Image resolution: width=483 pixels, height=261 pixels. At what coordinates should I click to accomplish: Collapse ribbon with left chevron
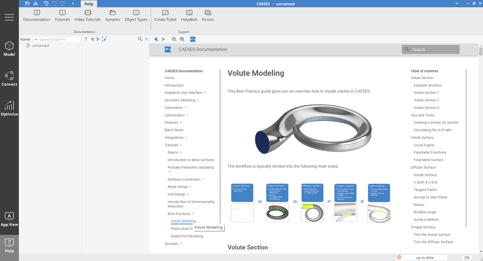[73, 4]
